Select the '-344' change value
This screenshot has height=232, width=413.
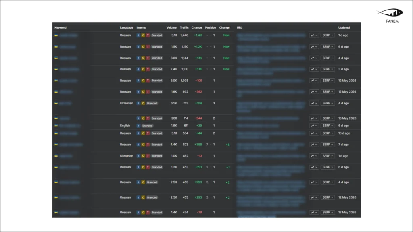pos(198,118)
